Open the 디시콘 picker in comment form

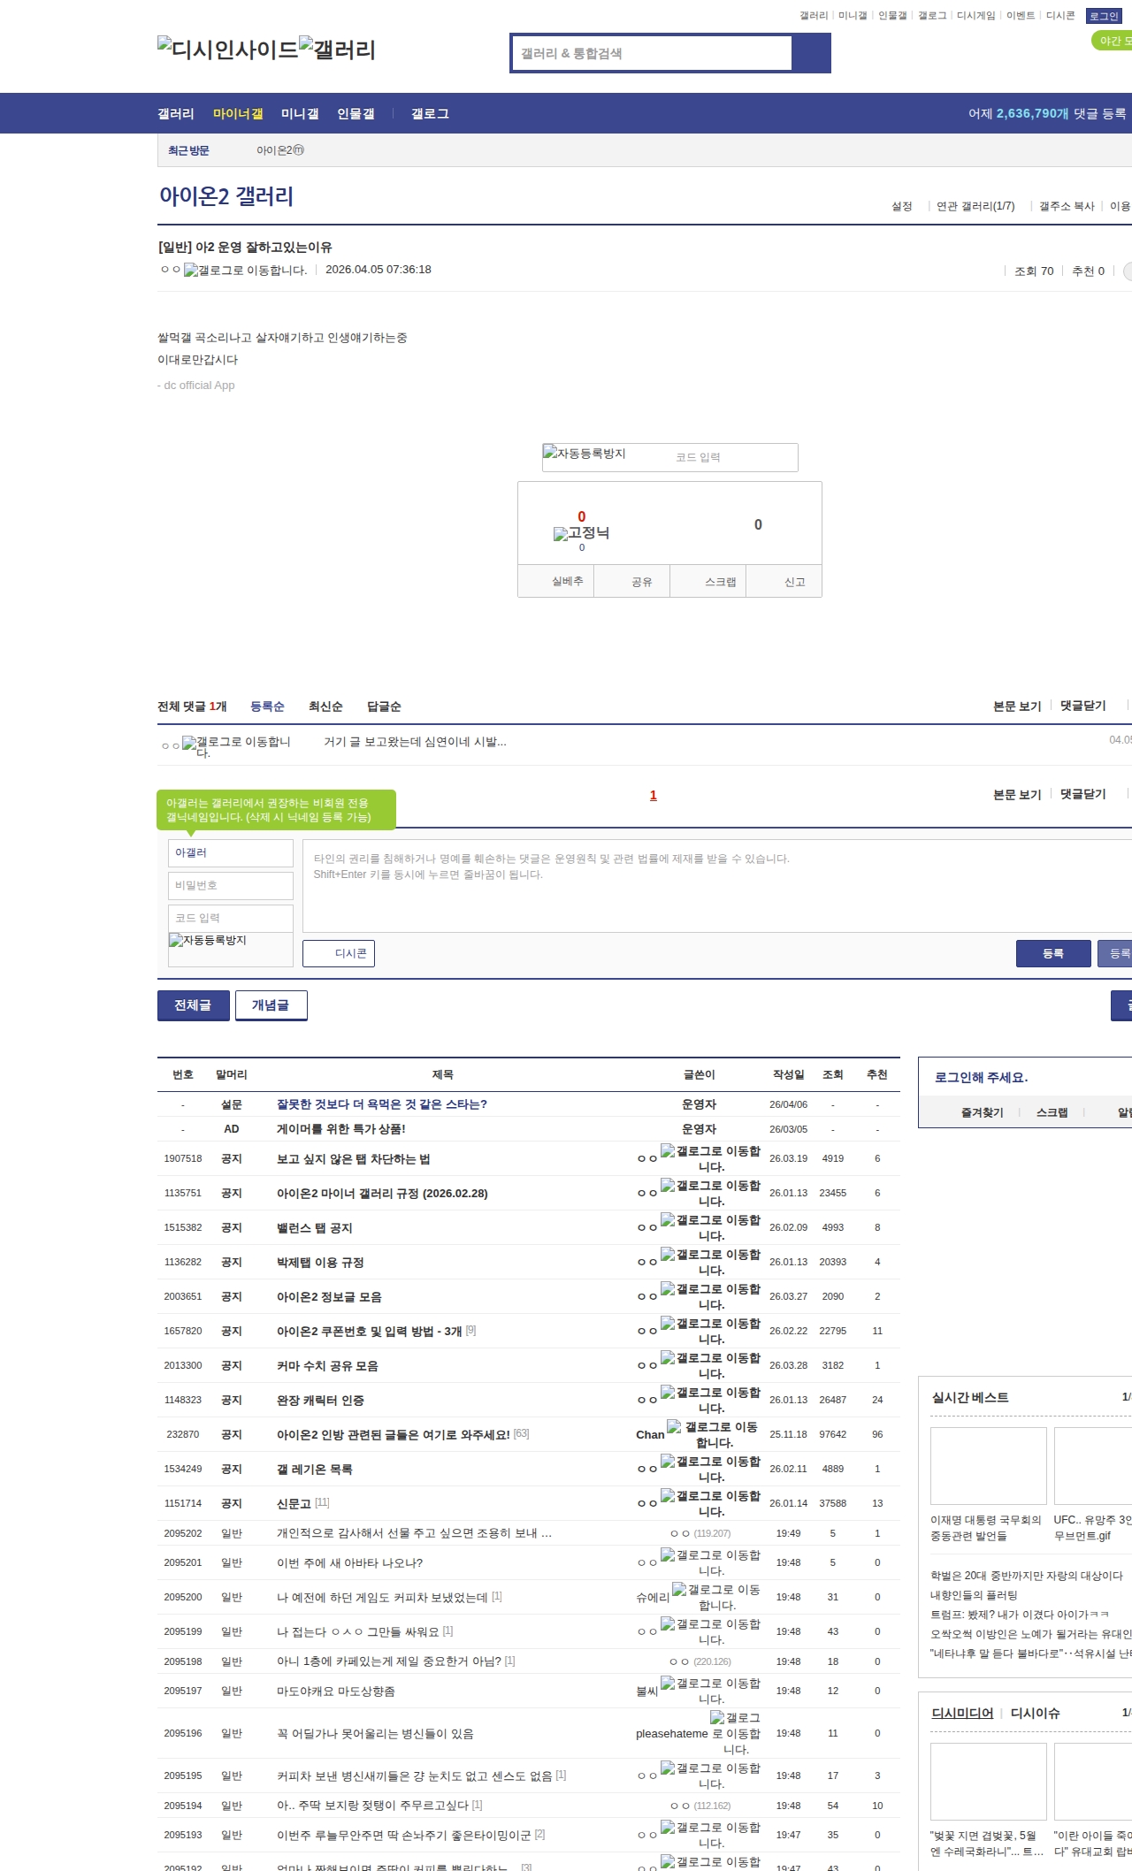click(x=339, y=953)
